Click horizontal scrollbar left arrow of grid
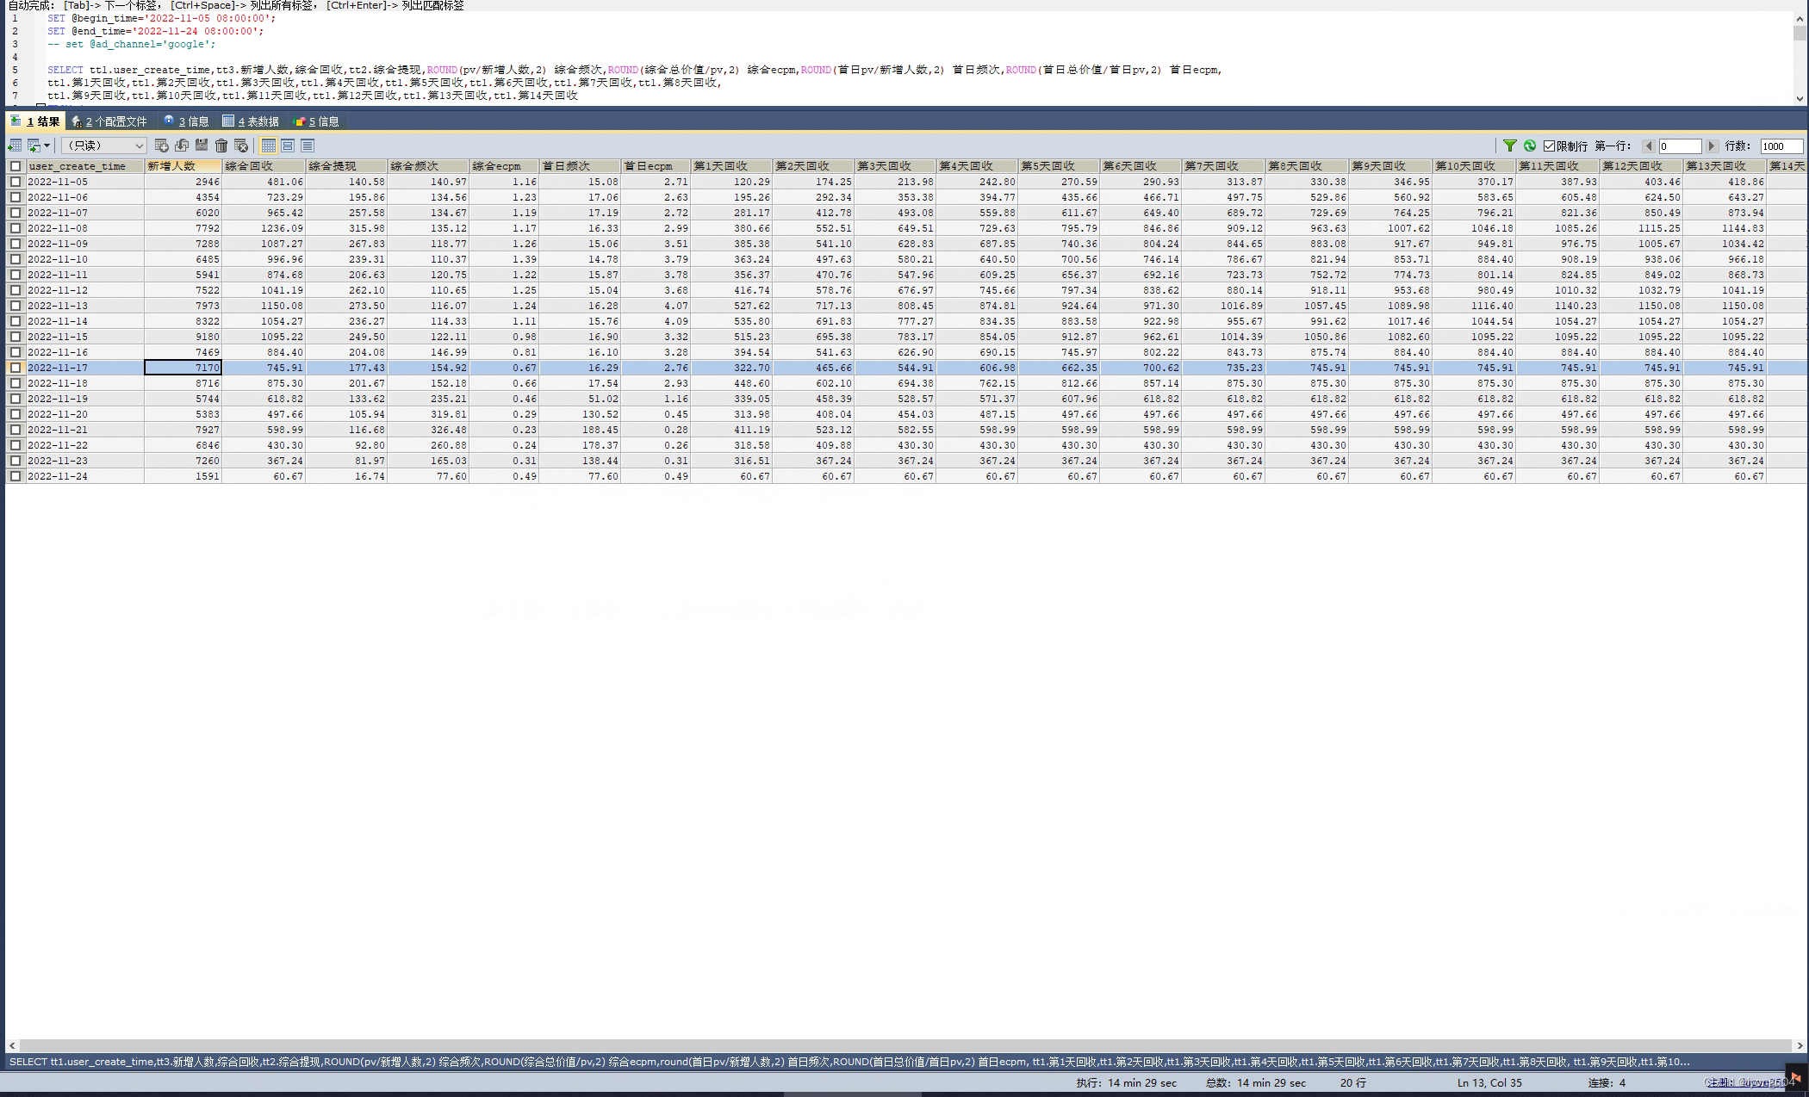This screenshot has height=1097, width=1809. [x=11, y=1045]
